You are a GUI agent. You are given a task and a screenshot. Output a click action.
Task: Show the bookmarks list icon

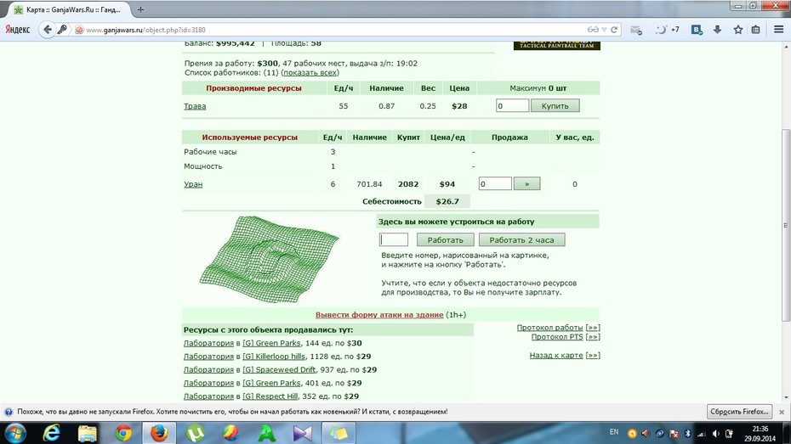[x=755, y=30]
